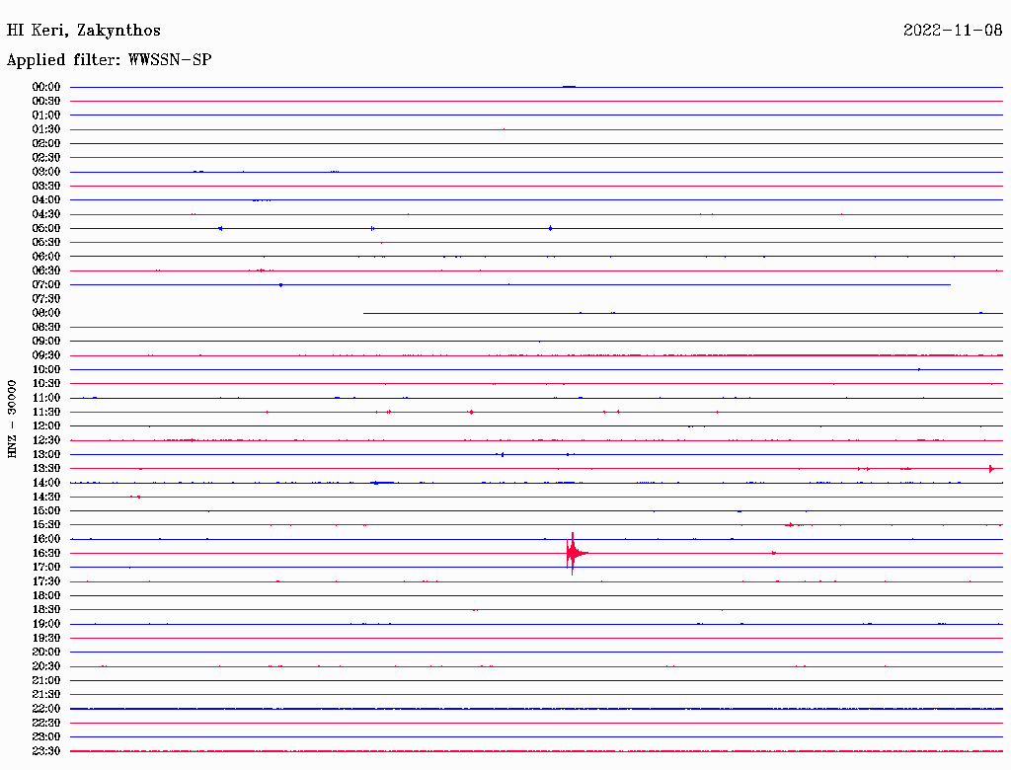Click the 14:30 time label
This screenshot has width=1011, height=770.
coord(46,498)
